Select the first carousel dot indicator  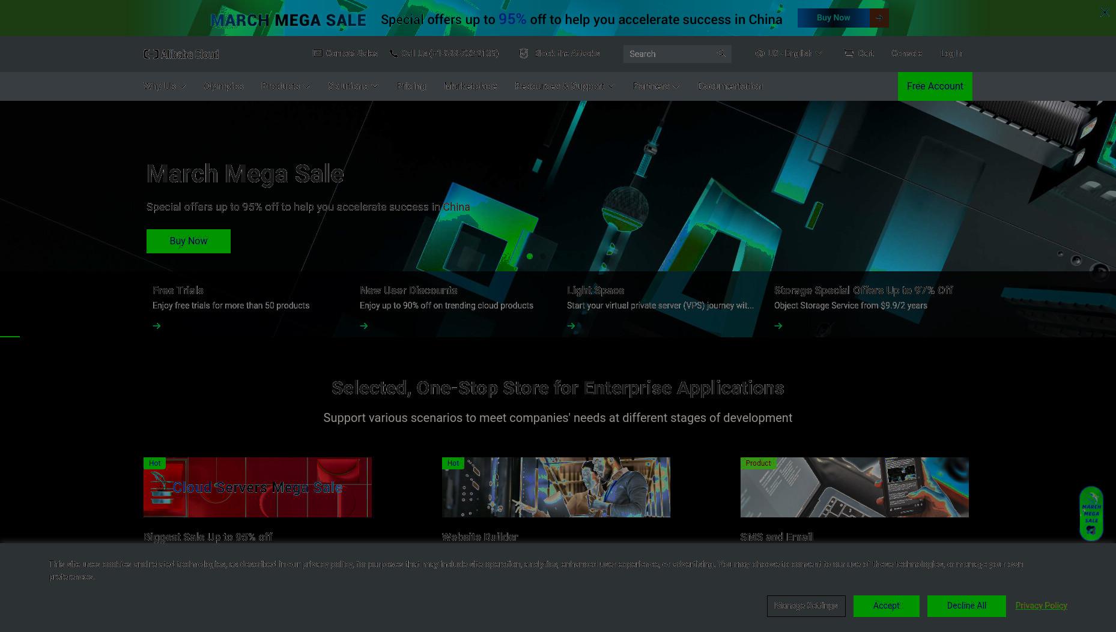click(x=530, y=256)
